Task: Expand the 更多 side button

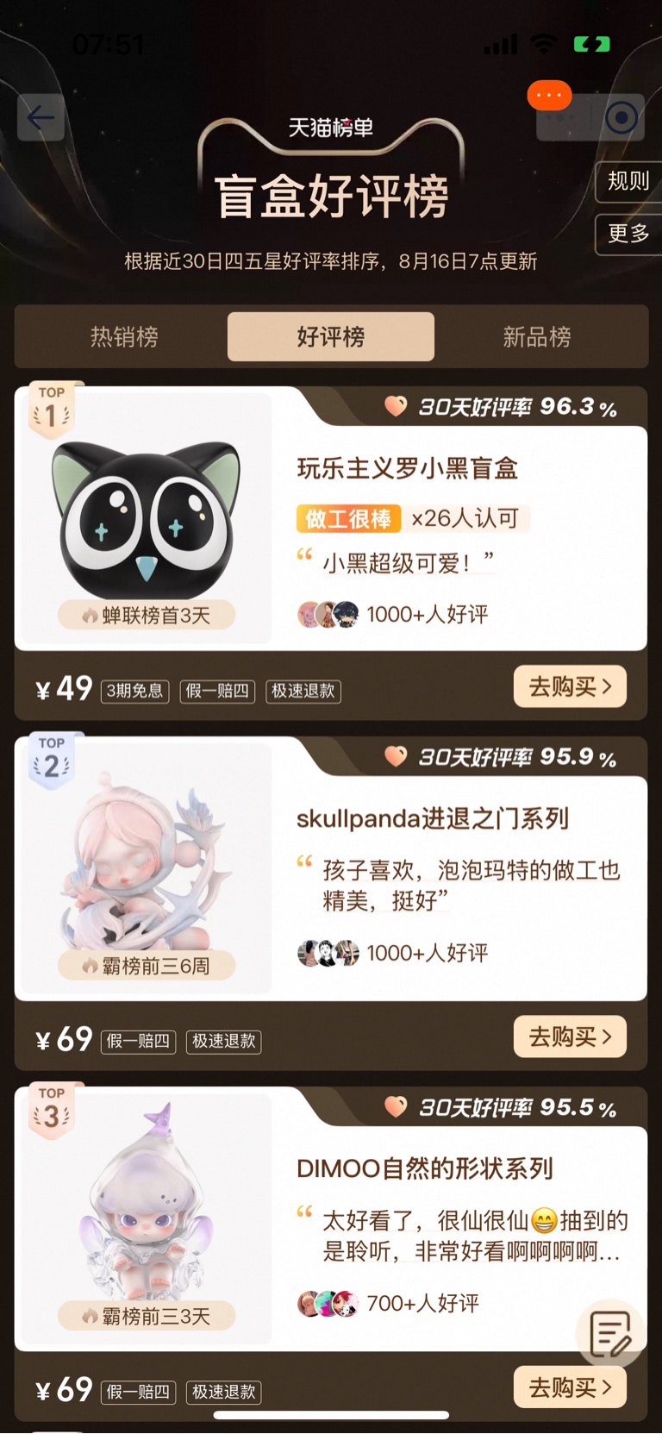Action: [628, 234]
